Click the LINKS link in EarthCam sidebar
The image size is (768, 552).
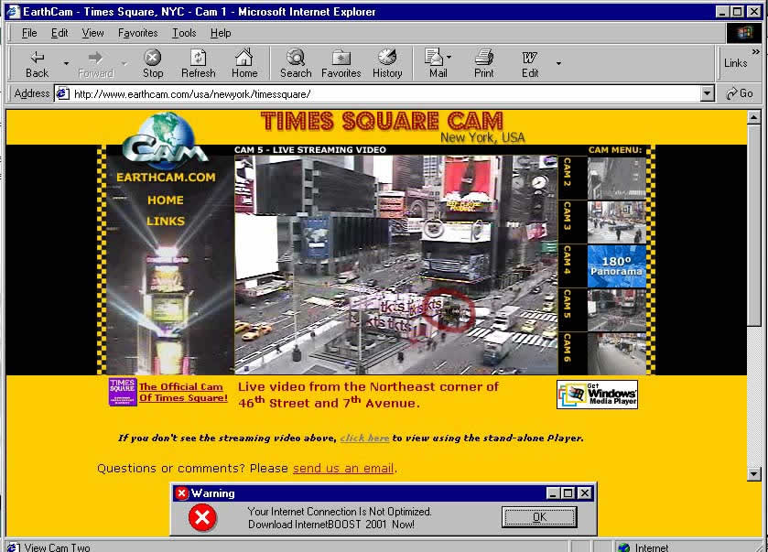(166, 221)
